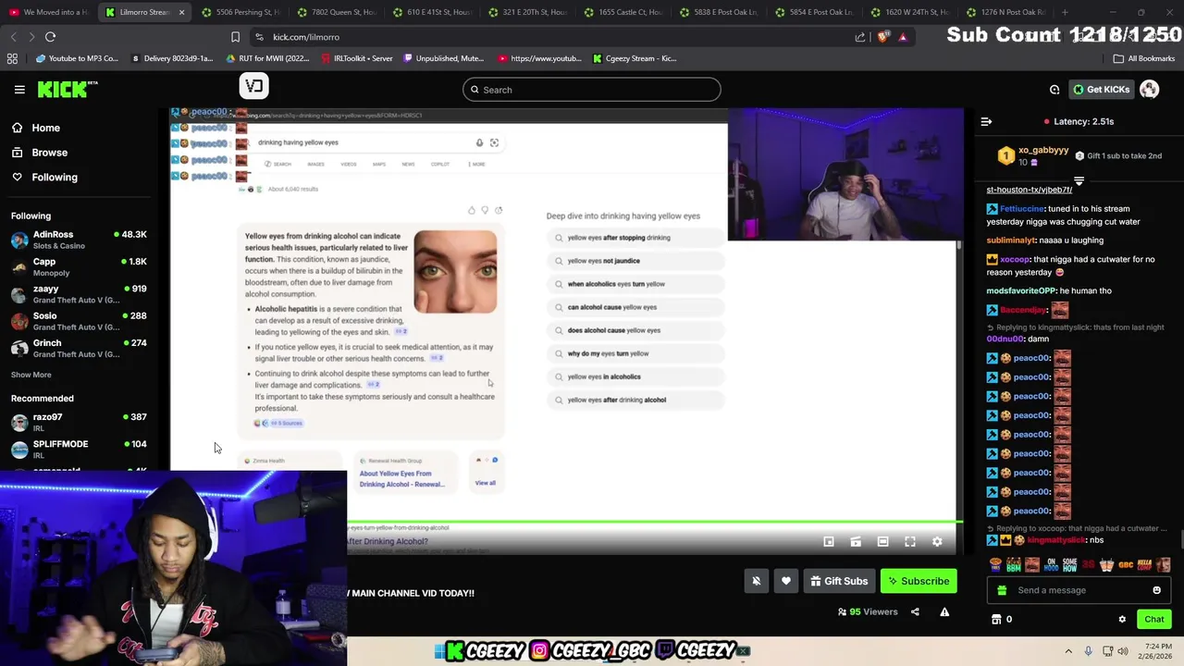
Task: Open the volume control in system tray
Action: point(1123,651)
